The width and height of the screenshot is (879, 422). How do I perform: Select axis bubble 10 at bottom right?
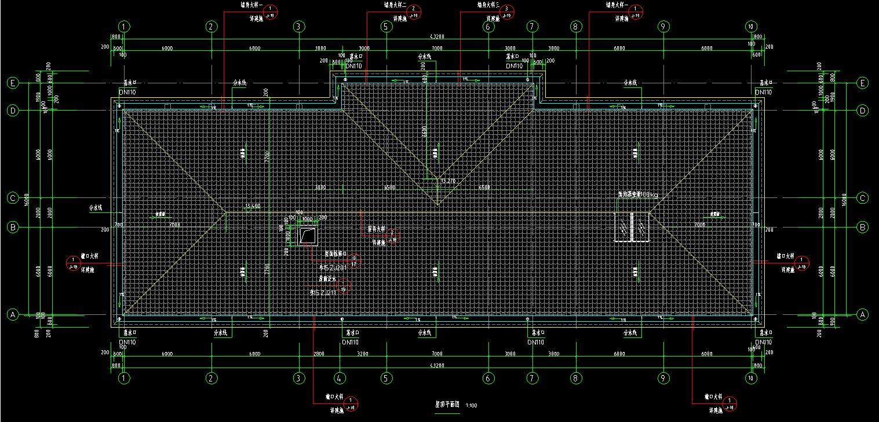pos(750,378)
